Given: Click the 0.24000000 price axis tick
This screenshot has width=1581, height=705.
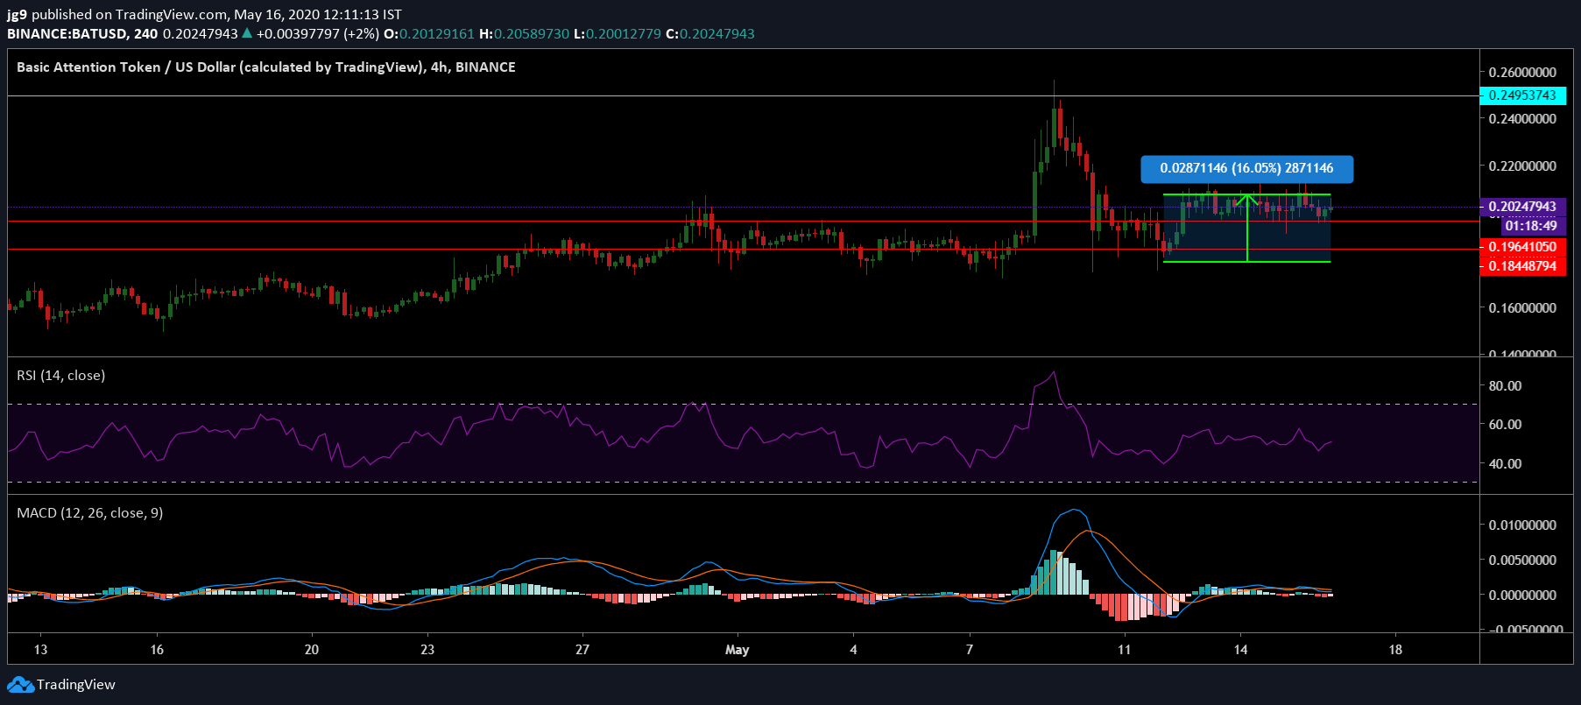Looking at the screenshot, I should pyautogui.click(x=1522, y=119).
